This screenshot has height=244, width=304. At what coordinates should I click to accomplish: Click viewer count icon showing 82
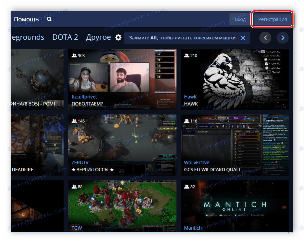click(x=186, y=187)
